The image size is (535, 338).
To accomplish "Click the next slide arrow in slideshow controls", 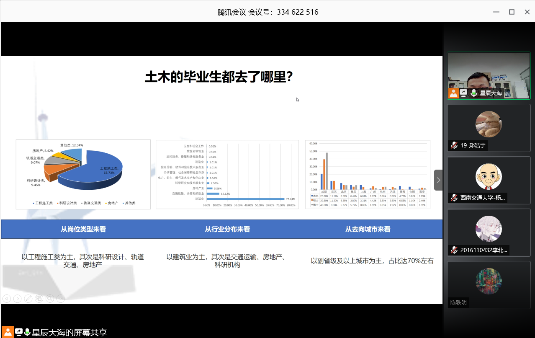I will pos(17,299).
